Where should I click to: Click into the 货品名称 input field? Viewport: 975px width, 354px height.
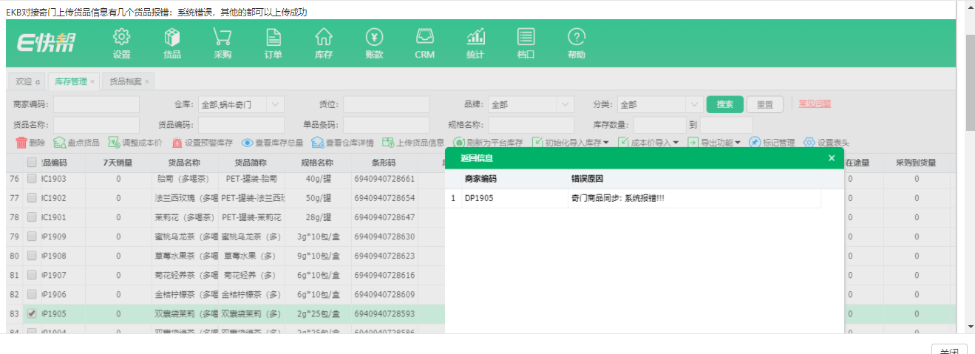pyautogui.click(x=96, y=125)
